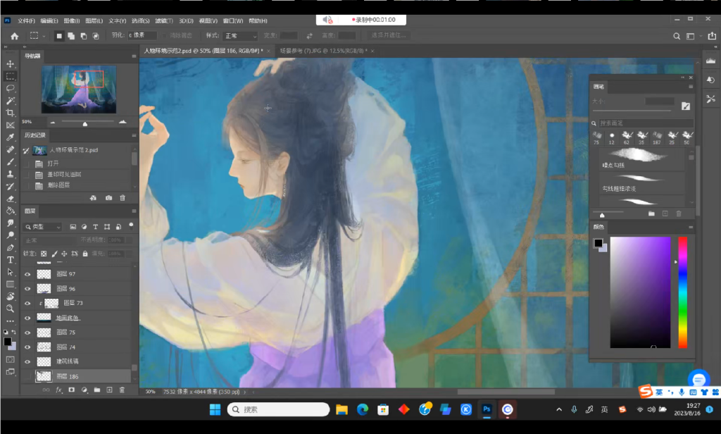
Task: Click the delete brush trash icon in Brushes panel
Action: coord(678,213)
